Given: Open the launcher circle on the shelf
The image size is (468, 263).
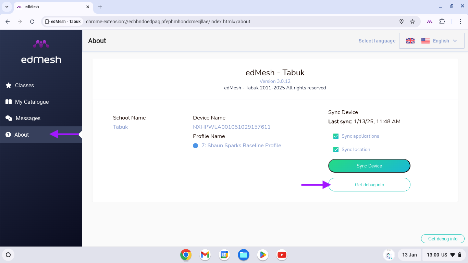Looking at the screenshot, I should click(x=8, y=255).
